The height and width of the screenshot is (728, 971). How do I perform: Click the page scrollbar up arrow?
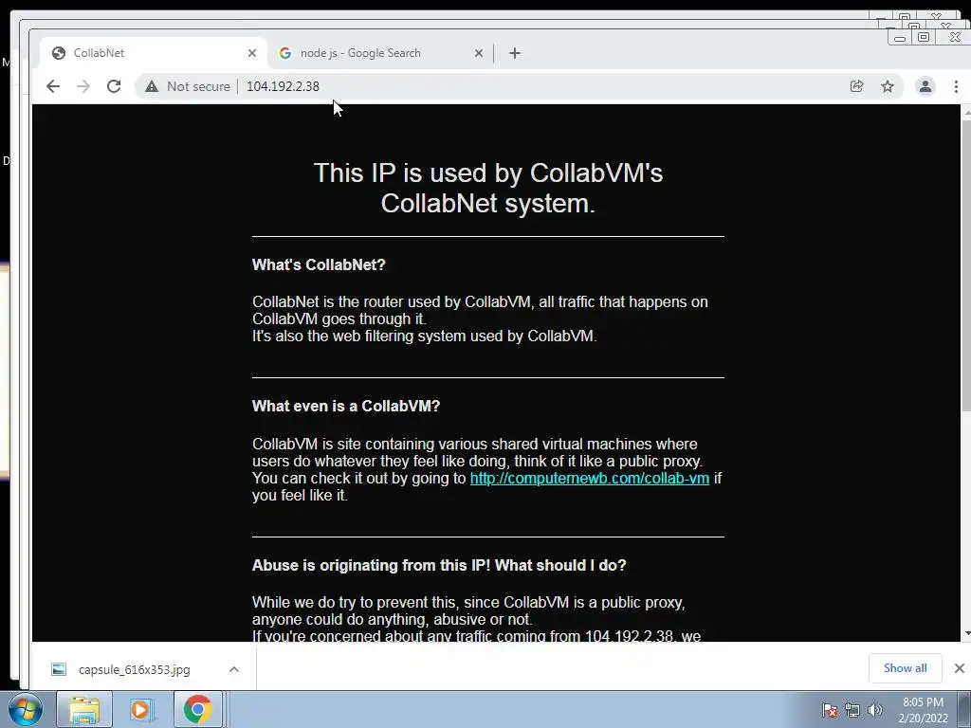pos(966,112)
